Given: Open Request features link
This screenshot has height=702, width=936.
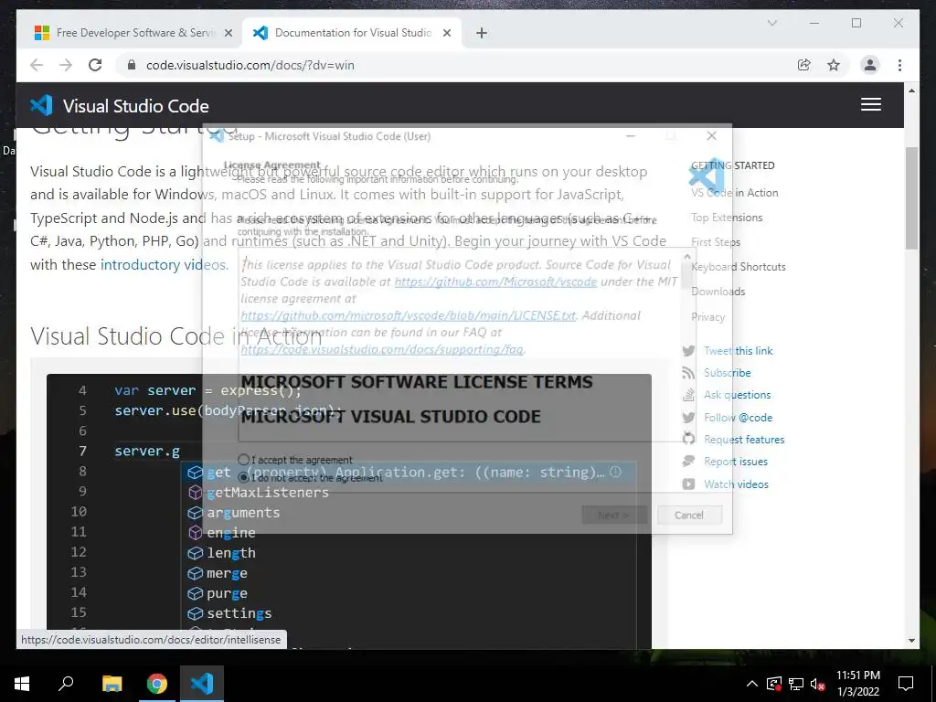Looking at the screenshot, I should pyautogui.click(x=744, y=440).
